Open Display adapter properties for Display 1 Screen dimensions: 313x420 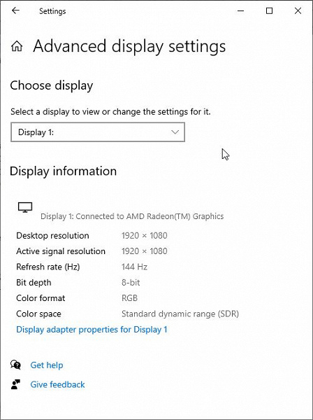tap(92, 330)
